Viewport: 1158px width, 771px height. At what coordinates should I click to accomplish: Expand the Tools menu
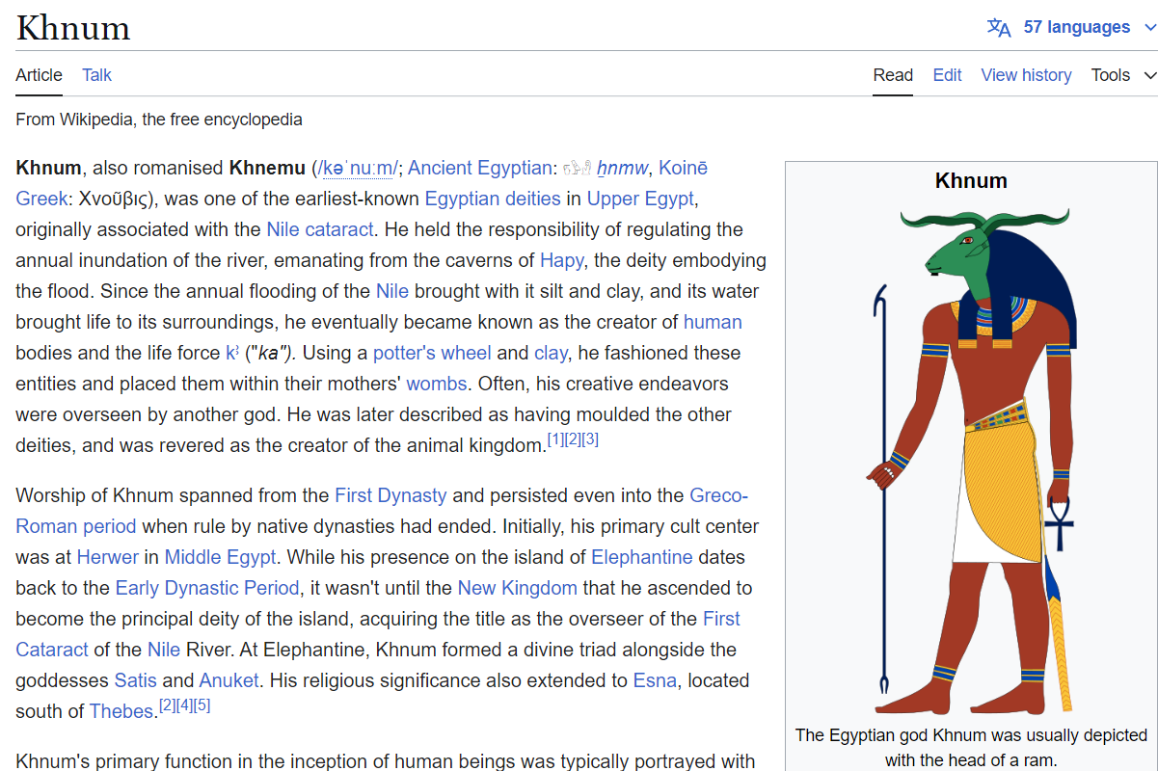tap(1123, 75)
